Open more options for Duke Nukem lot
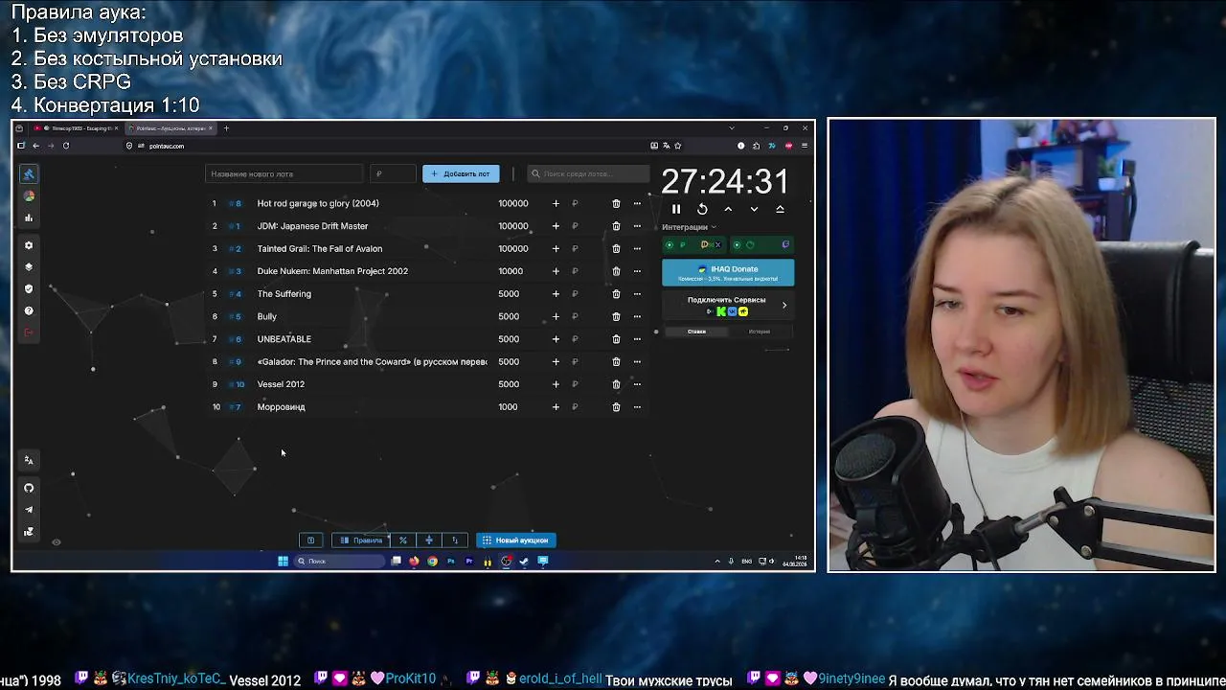 coord(637,271)
